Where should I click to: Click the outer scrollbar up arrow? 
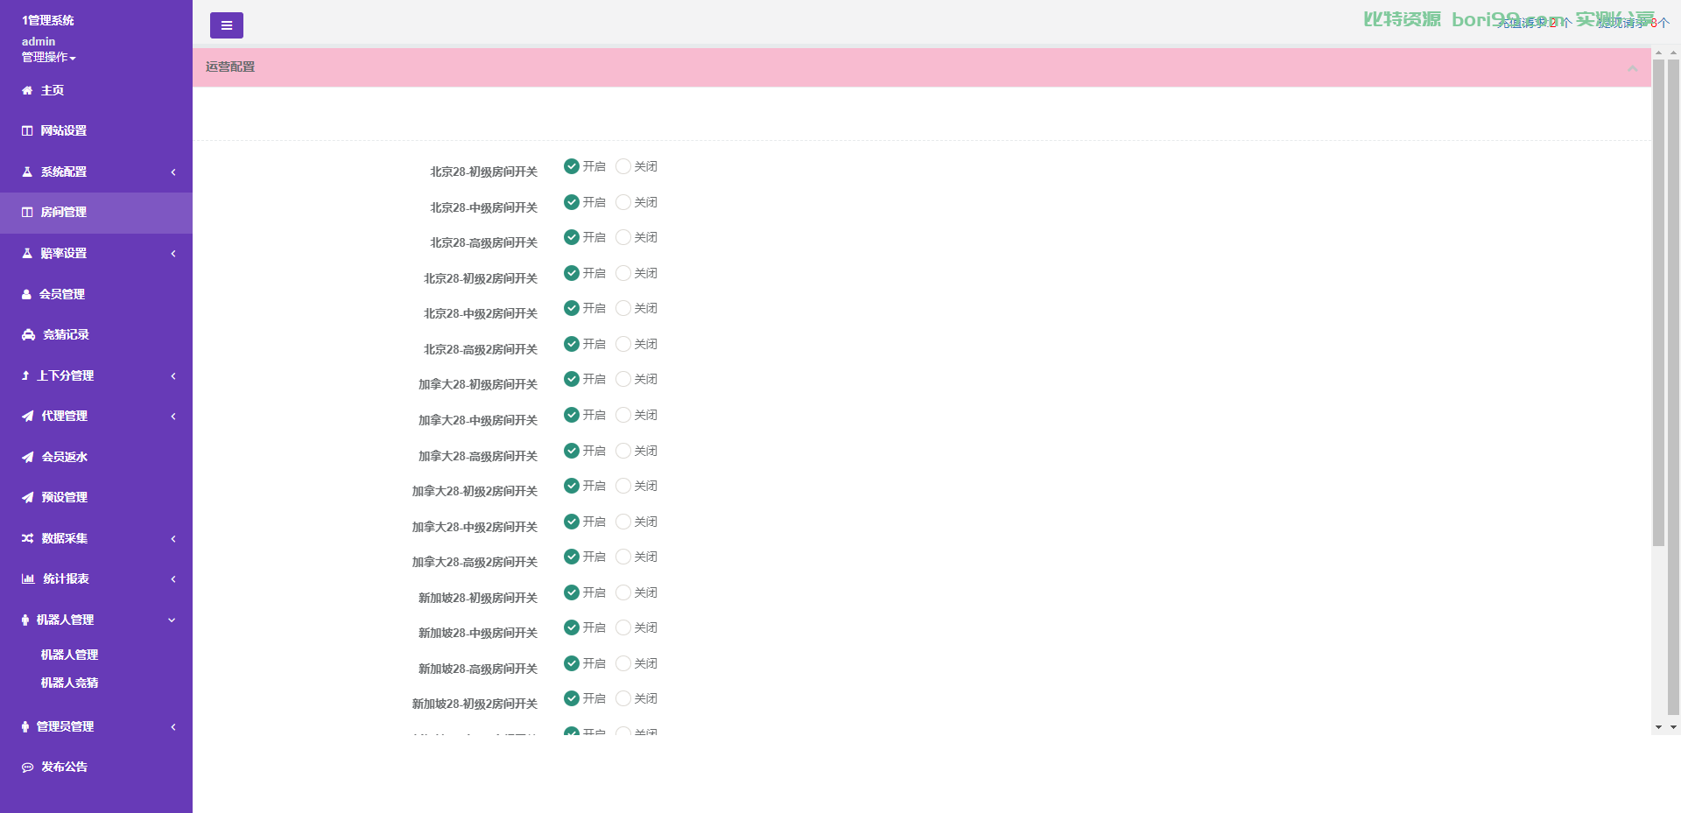coord(1673,53)
